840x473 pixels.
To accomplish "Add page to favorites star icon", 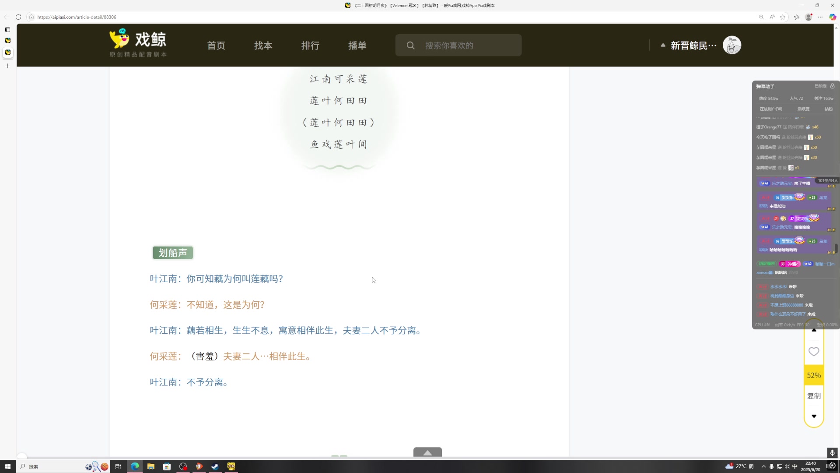I will coord(783,17).
